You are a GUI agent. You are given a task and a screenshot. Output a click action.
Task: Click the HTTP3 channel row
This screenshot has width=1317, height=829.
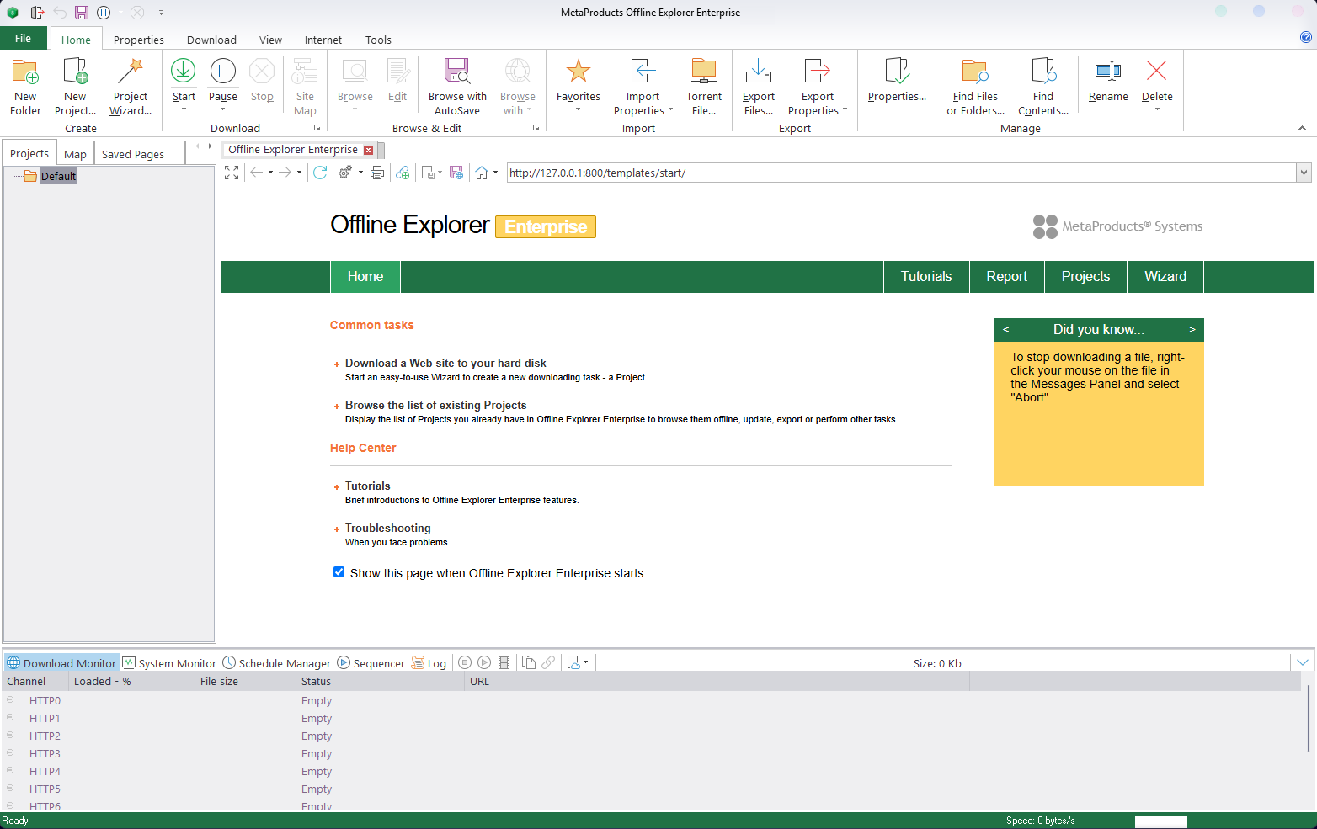(x=653, y=753)
